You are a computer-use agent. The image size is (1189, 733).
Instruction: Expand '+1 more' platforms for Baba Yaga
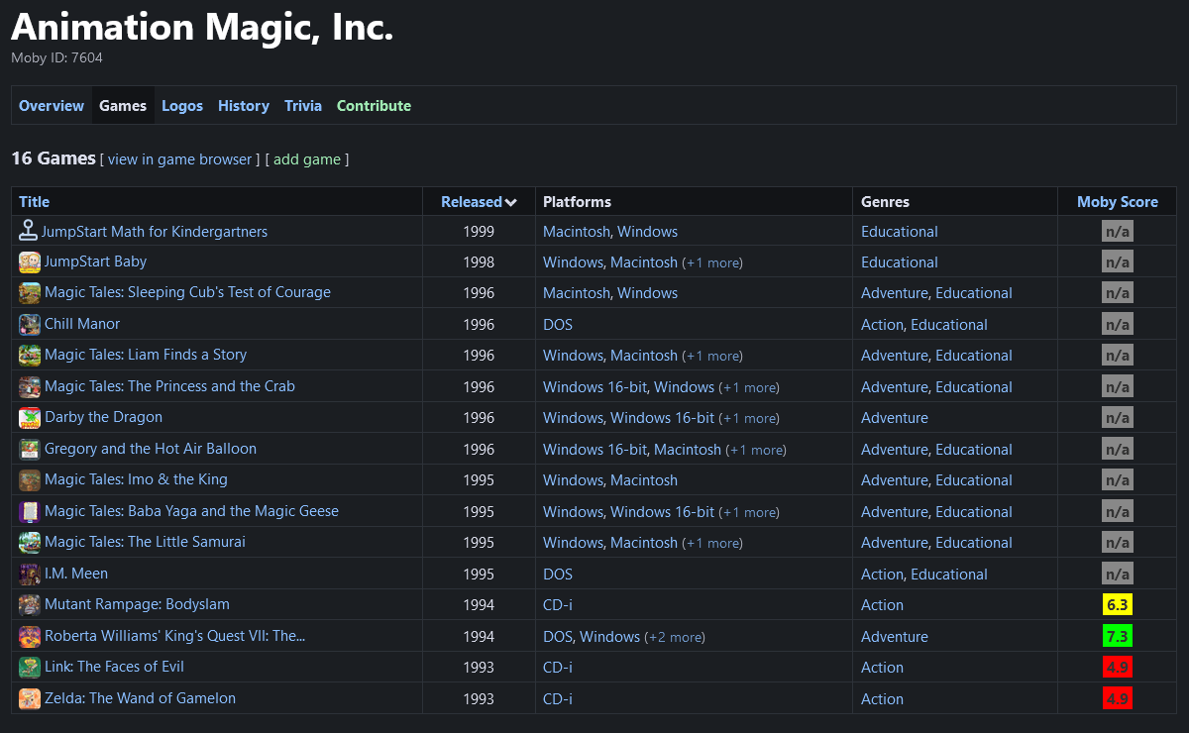coord(749,512)
